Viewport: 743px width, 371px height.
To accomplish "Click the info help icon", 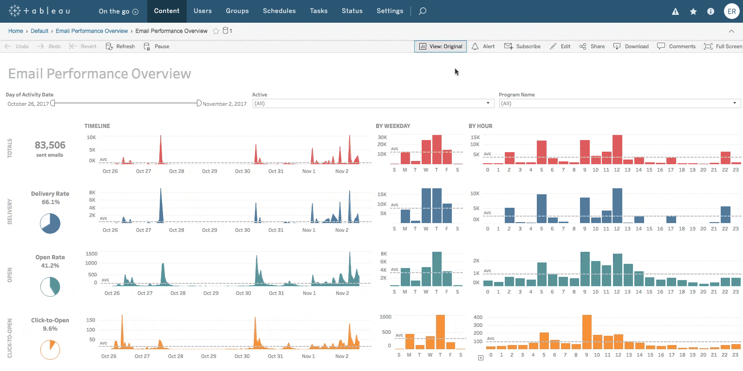I will pos(710,12).
